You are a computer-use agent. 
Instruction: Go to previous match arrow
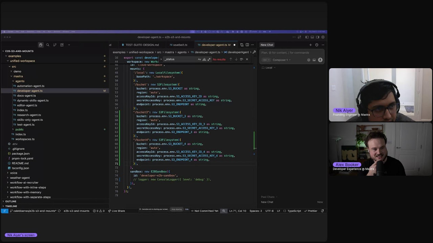pos(231,59)
